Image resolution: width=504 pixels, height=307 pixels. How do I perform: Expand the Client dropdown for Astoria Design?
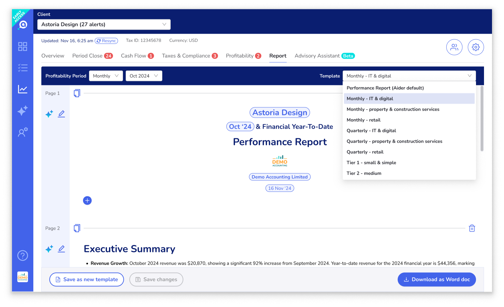coord(104,24)
